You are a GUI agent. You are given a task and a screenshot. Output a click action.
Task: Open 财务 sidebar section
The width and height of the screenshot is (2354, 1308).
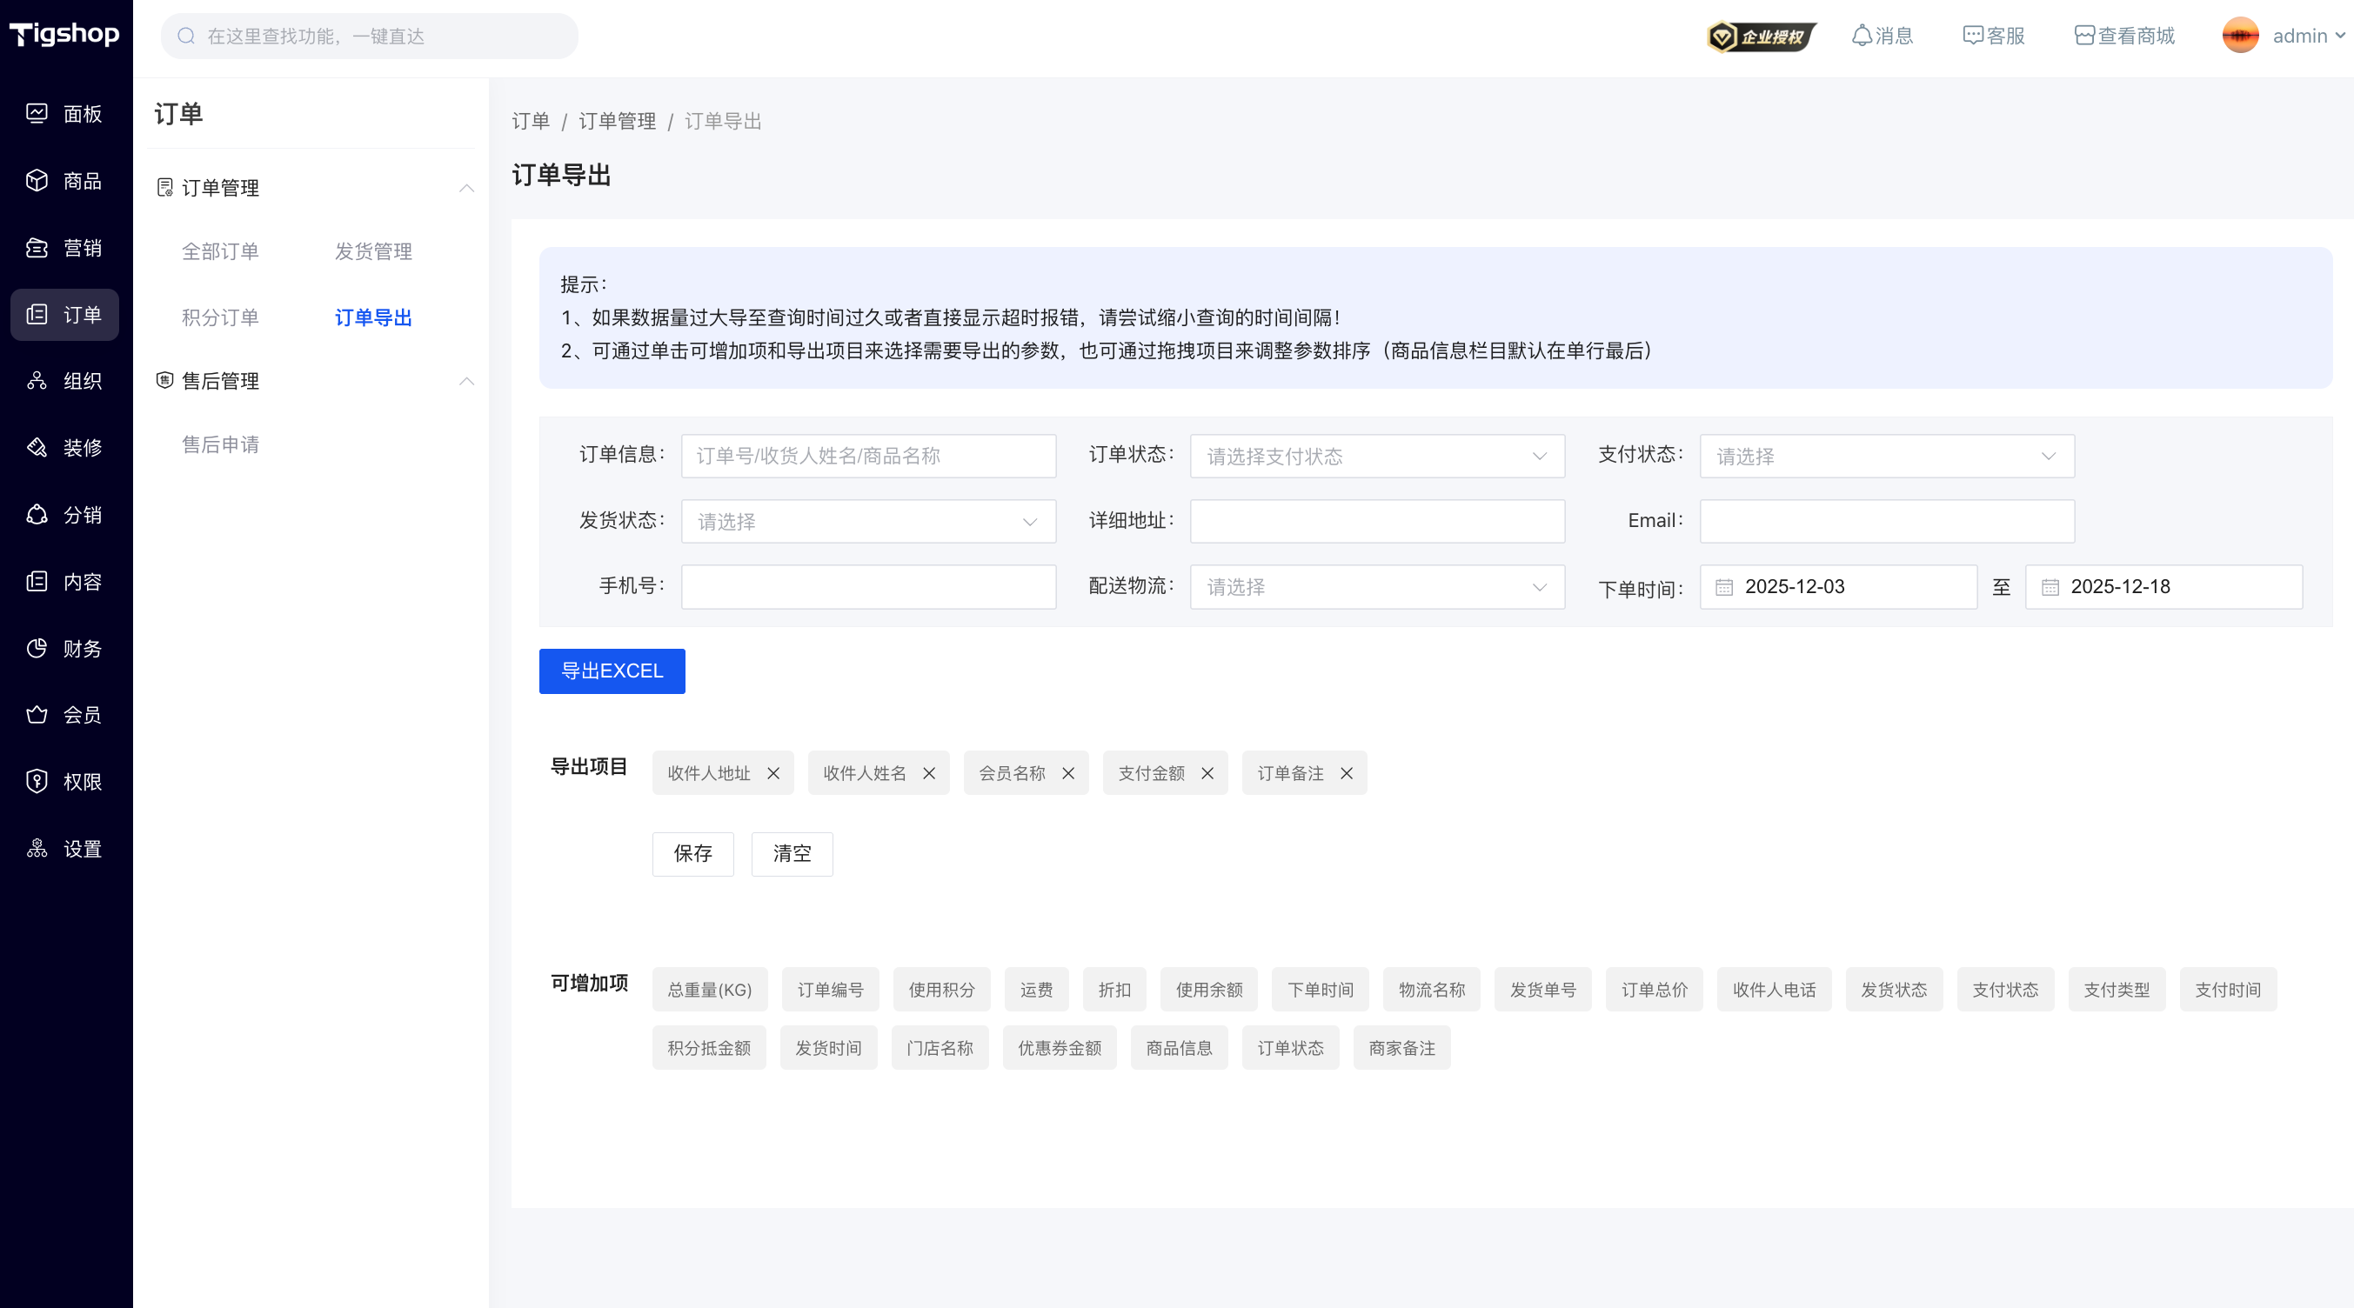coord(64,649)
